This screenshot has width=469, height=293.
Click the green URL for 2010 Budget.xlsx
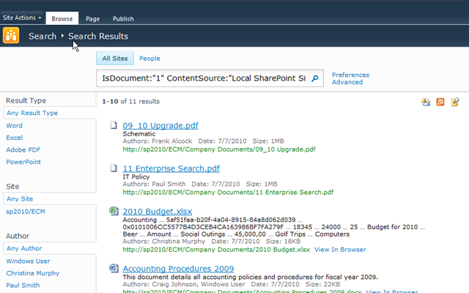coord(216,250)
